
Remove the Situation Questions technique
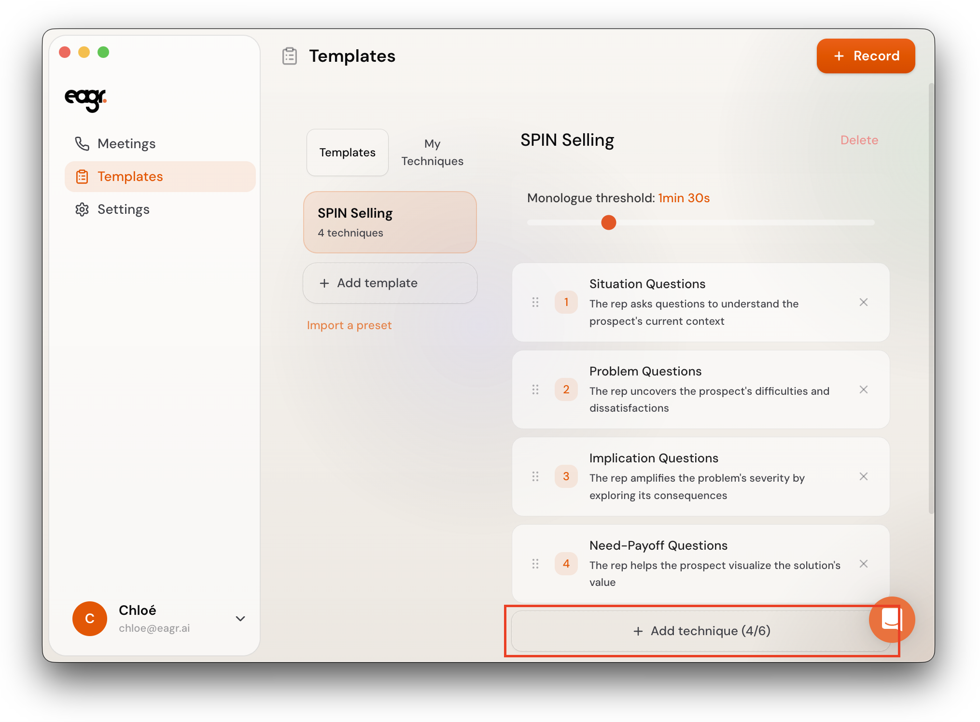coord(864,303)
